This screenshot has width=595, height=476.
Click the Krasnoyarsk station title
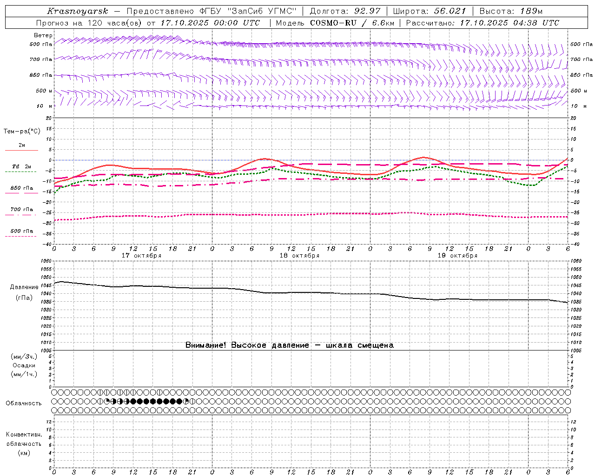point(77,11)
